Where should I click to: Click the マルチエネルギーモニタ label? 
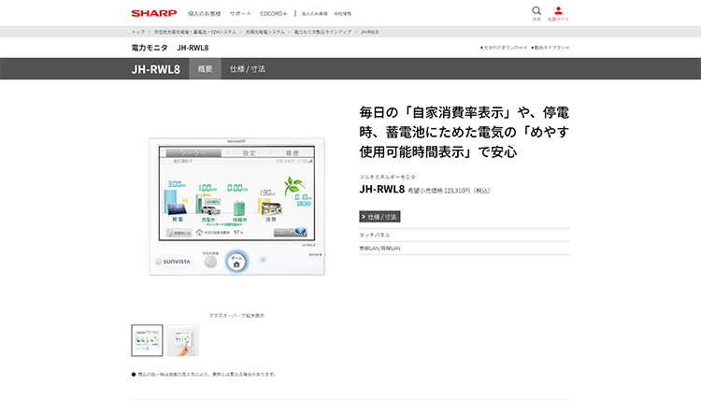[x=387, y=177]
